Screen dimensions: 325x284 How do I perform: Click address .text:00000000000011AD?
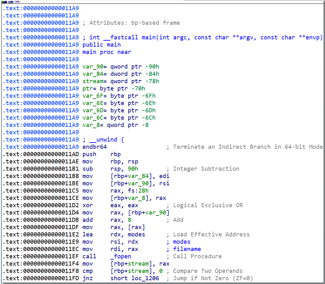tap(41, 154)
